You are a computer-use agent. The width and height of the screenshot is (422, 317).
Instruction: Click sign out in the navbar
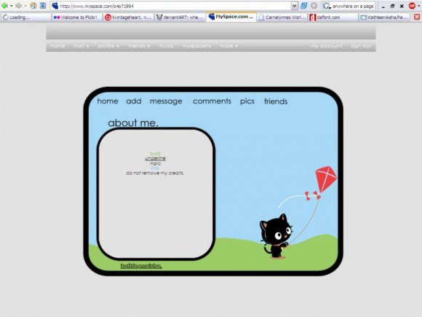pos(361,46)
